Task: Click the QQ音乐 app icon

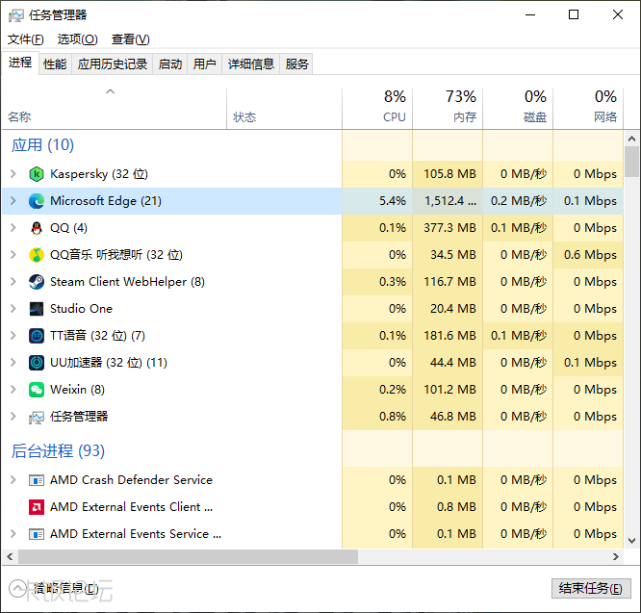Action: pyautogui.click(x=37, y=255)
